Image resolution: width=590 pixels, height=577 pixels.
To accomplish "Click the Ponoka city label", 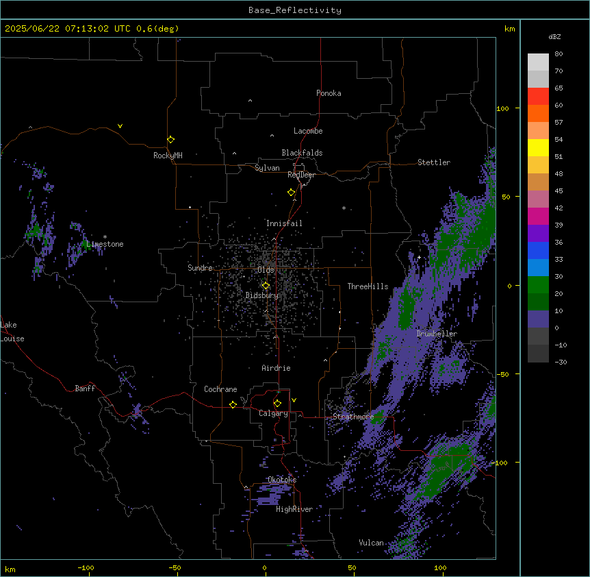I will pos(329,93).
